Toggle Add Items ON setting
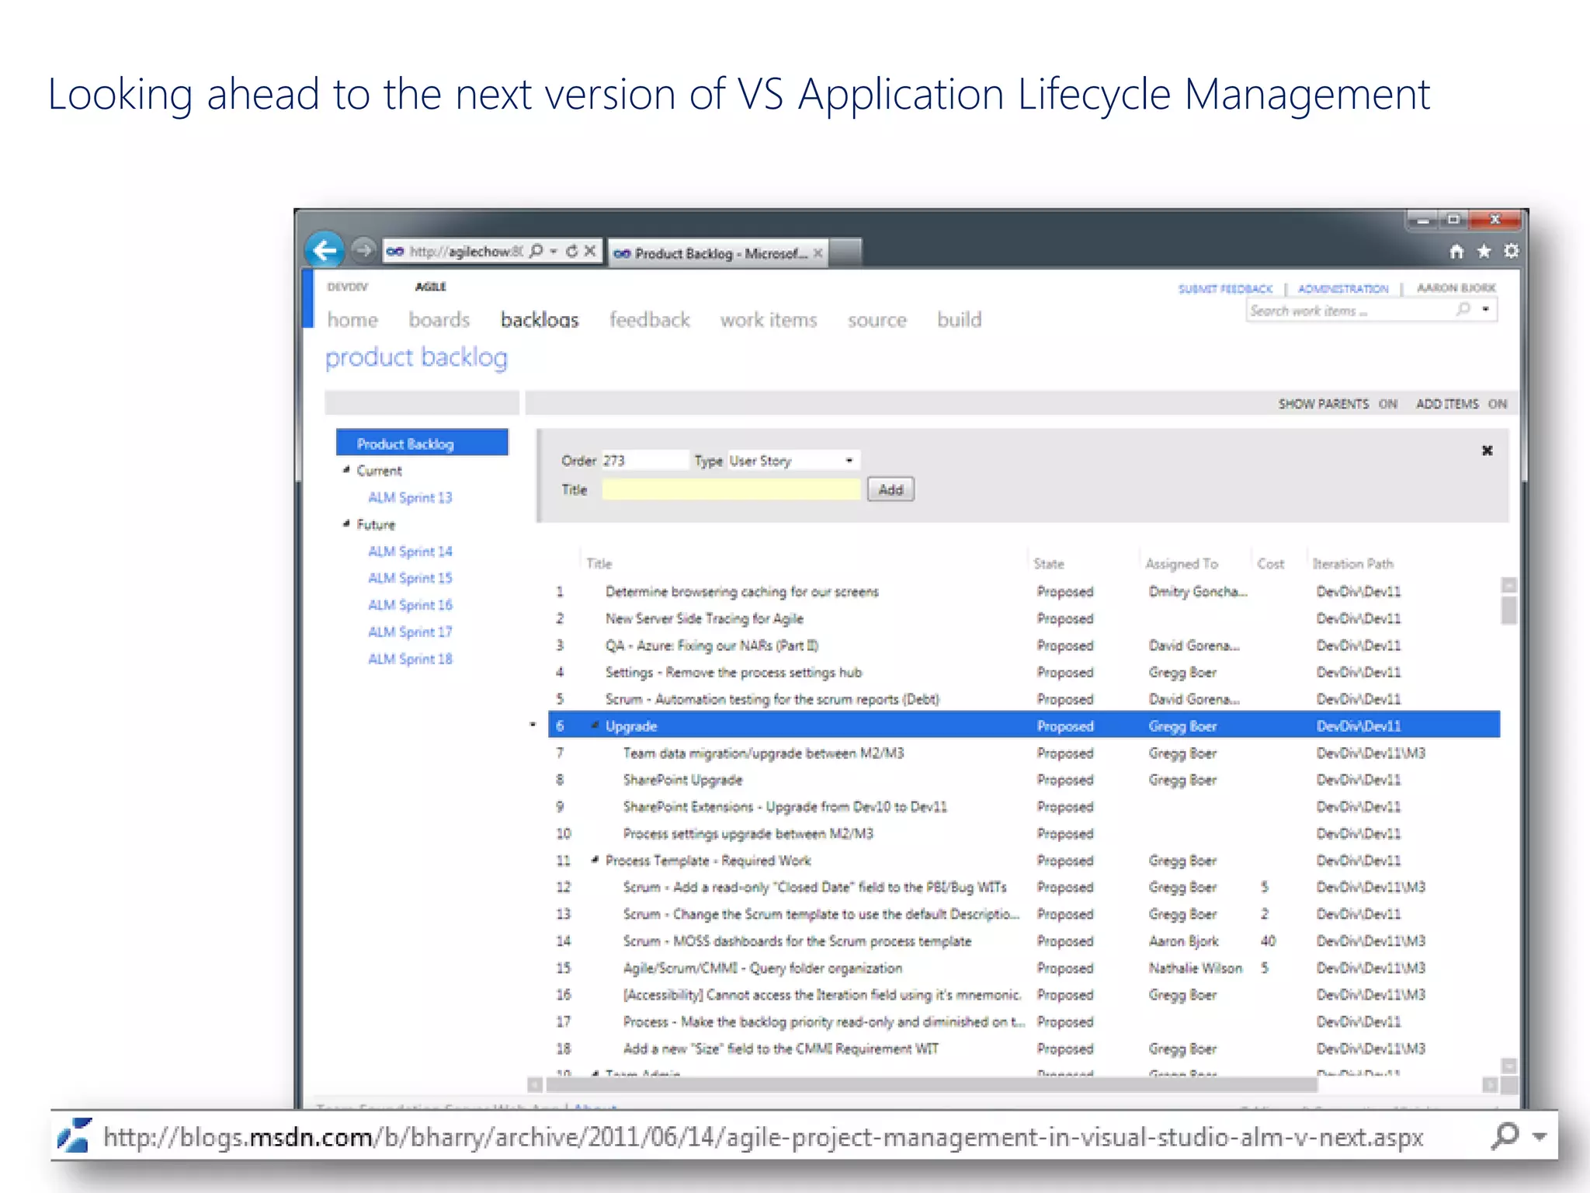 pos(1461,404)
